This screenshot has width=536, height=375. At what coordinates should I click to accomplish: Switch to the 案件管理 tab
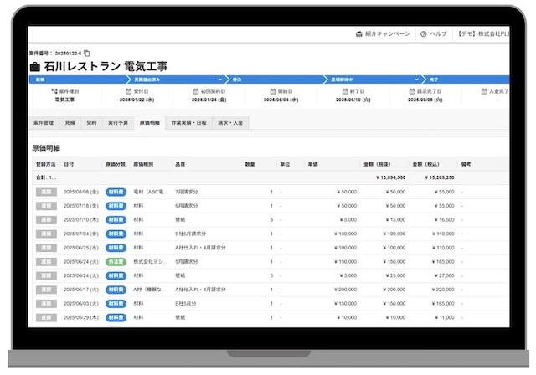[44, 122]
